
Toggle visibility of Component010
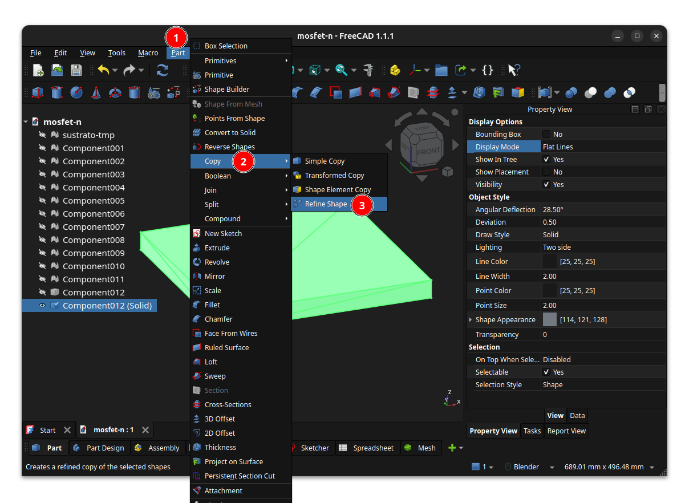click(42, 266)
